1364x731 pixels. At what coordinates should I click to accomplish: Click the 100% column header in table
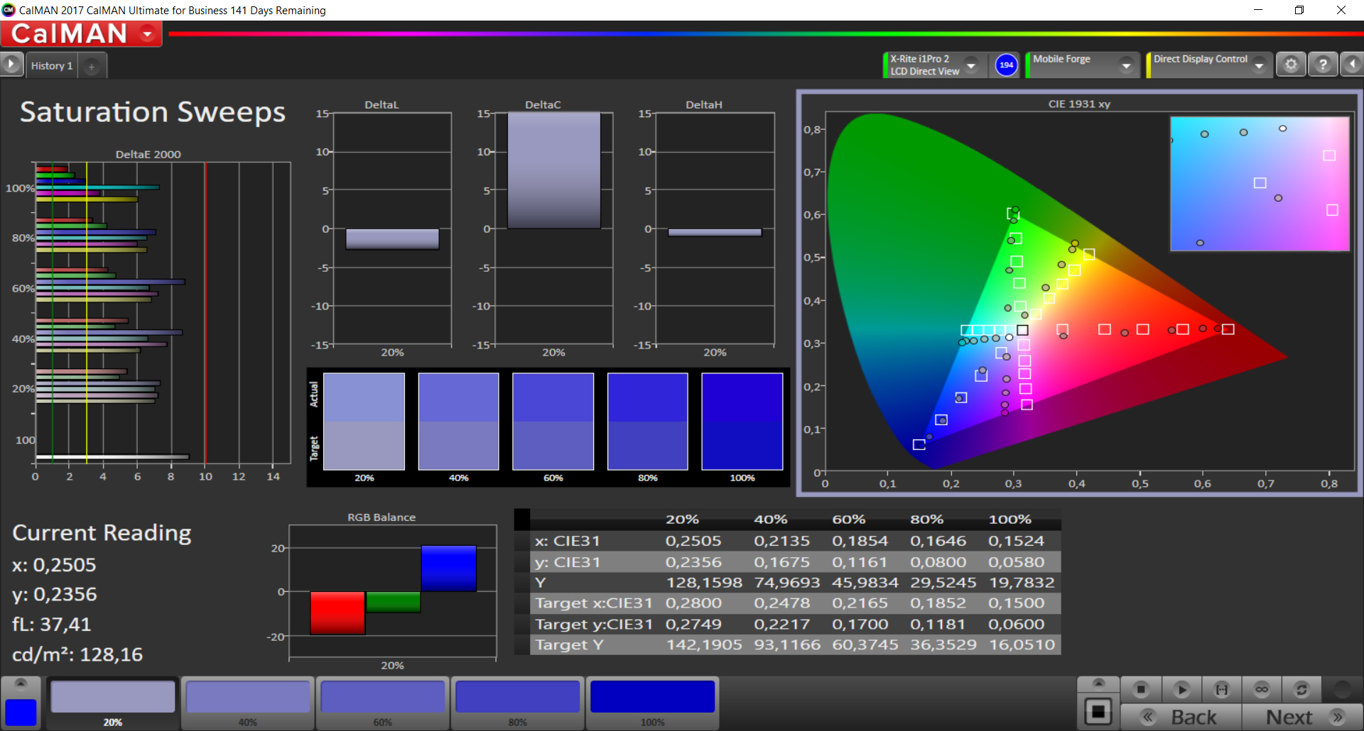(1010, 520)
